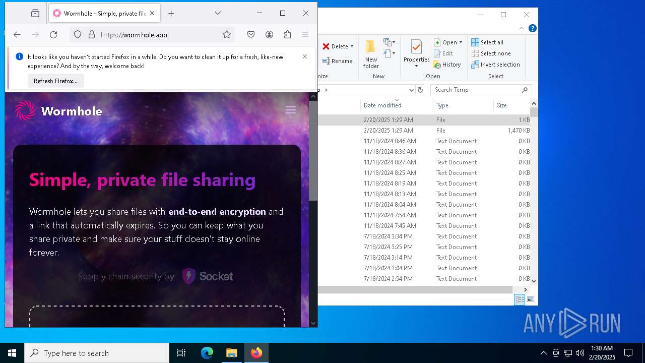The height and width of the screenshot is (363, 645).
Task: Open the Socket supply chain link
Action: [208, 276]
